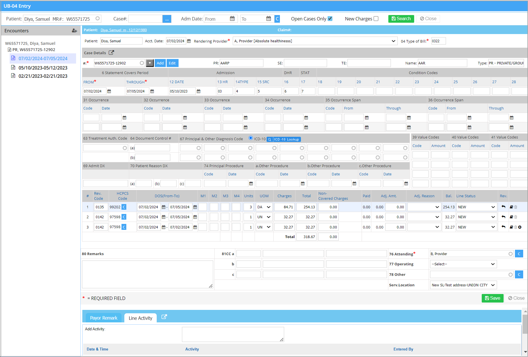528x357 pixels.
Task: Select the Line Activity tab
Action: coord(141,318)
